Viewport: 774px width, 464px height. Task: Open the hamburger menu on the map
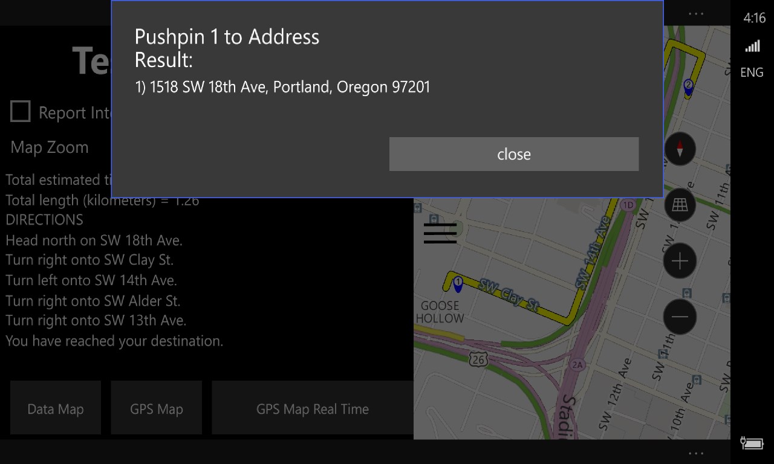coord(440,233)
